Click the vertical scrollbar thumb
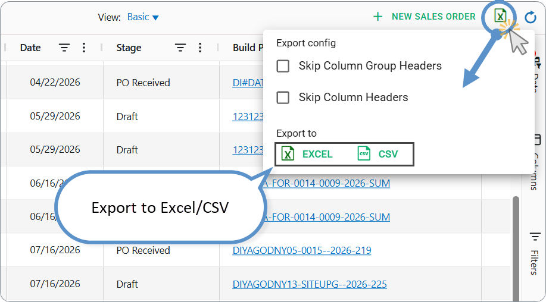The height and width of the screenshot is (302, 546). coord(516,248)
